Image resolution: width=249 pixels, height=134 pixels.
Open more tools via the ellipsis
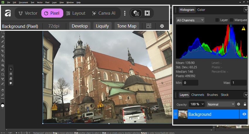[x=3, y=99]
